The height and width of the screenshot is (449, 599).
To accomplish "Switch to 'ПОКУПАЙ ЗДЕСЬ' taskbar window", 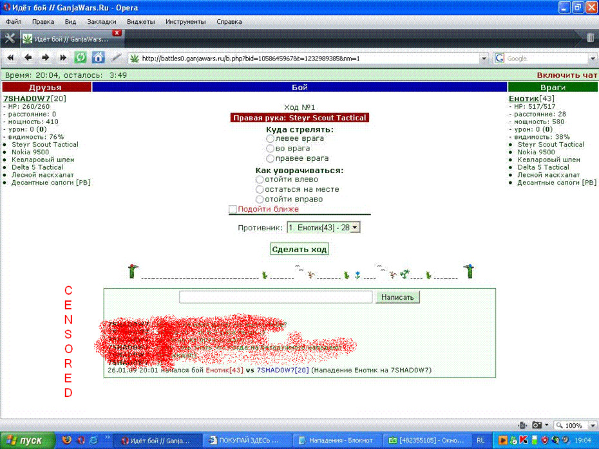I will click(x=247, y=440).
